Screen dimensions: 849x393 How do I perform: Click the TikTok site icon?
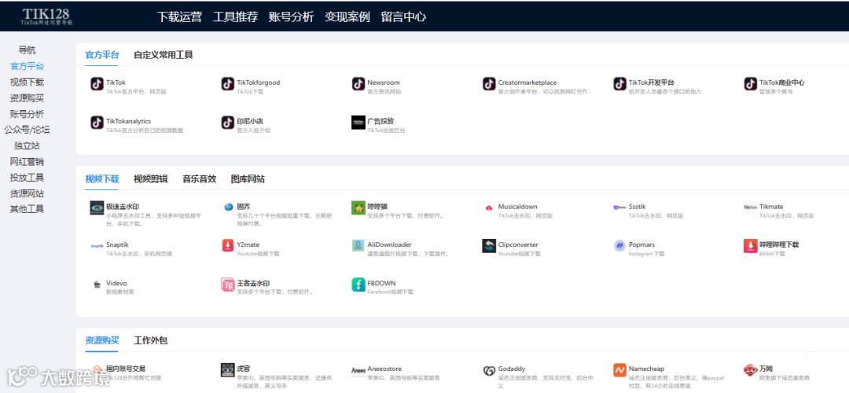click(97, 84)
